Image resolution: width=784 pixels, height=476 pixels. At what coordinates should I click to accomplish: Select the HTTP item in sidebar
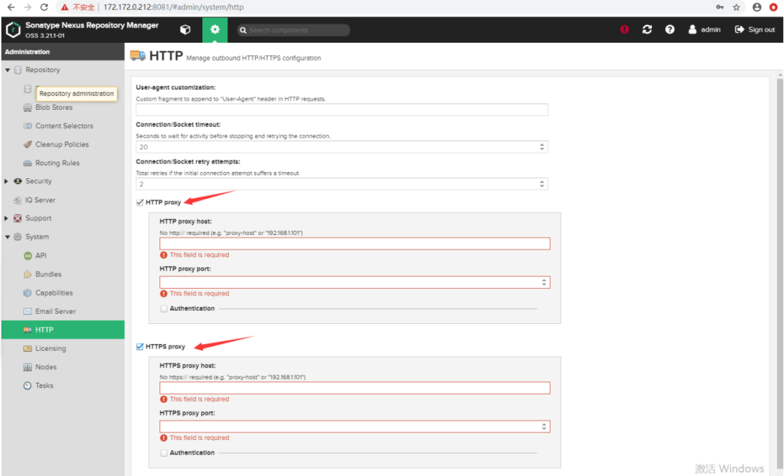pos(63,330)
